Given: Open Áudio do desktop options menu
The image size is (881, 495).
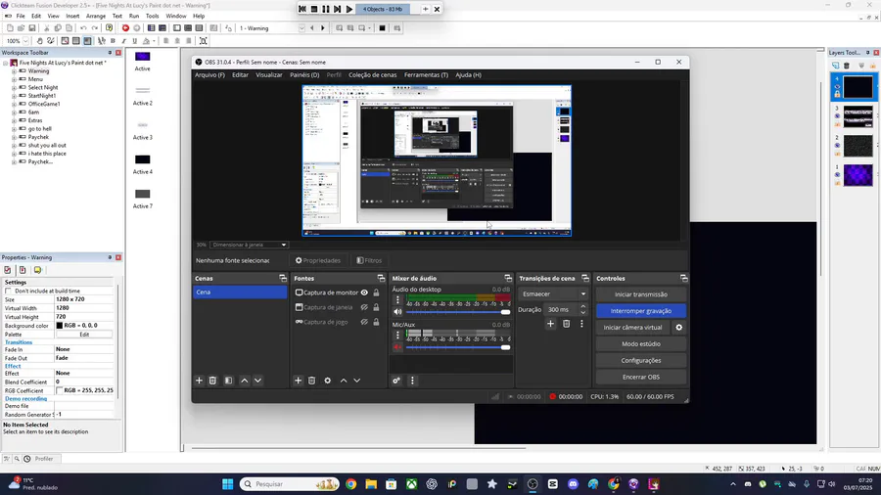Looking at the screenshot, I should coord(397,300).
